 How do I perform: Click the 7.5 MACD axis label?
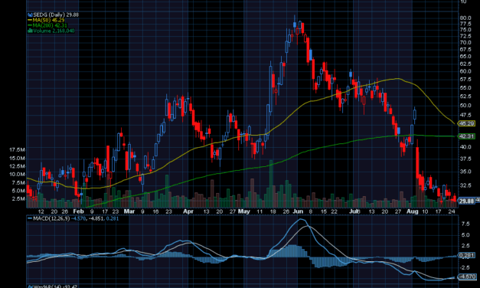[x=465, y=224]
